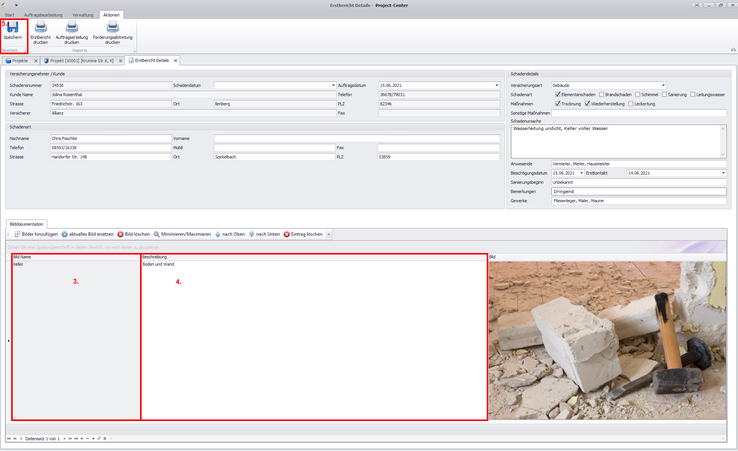
Task: Expand the Schadendatum date picker
Action: coord(333,85)
